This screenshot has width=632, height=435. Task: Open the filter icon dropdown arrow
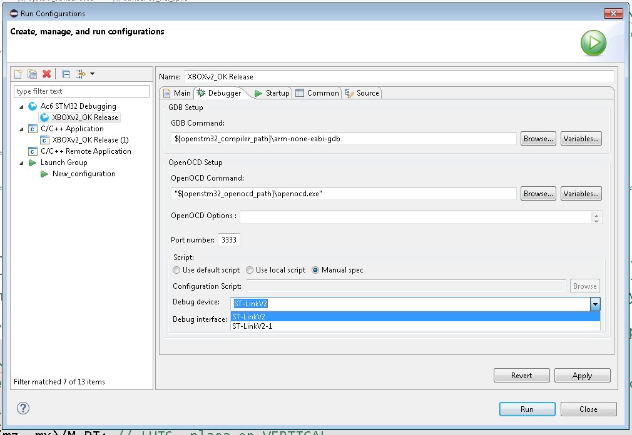[x=93, y=74]
